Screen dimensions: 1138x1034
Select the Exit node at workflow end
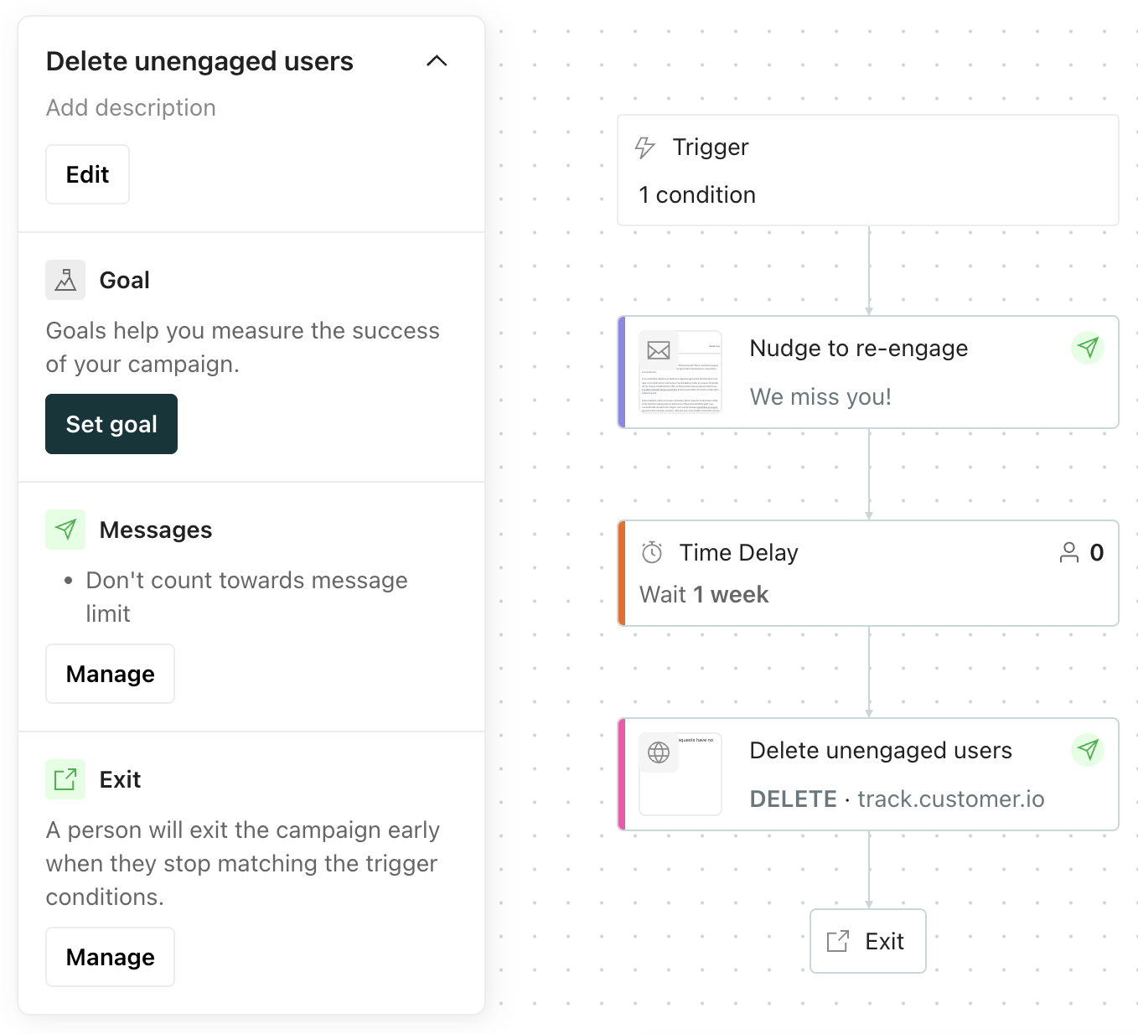[868, 941]
